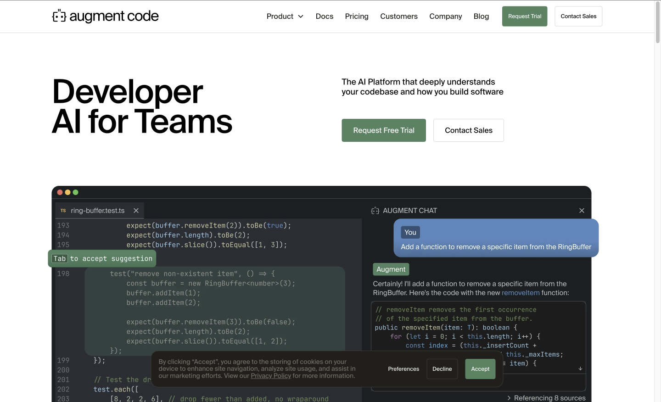Click the green window dot in mockup
The image size is (661, 402).
pos(75,192)
